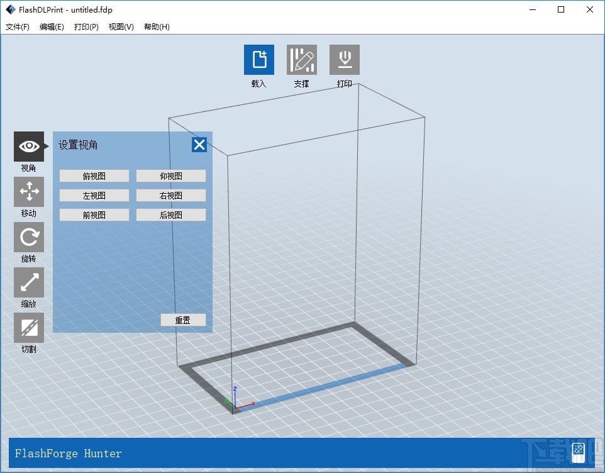Open the 打印(P) menu
The image size is (605, 473).
[x=86, y=26]
